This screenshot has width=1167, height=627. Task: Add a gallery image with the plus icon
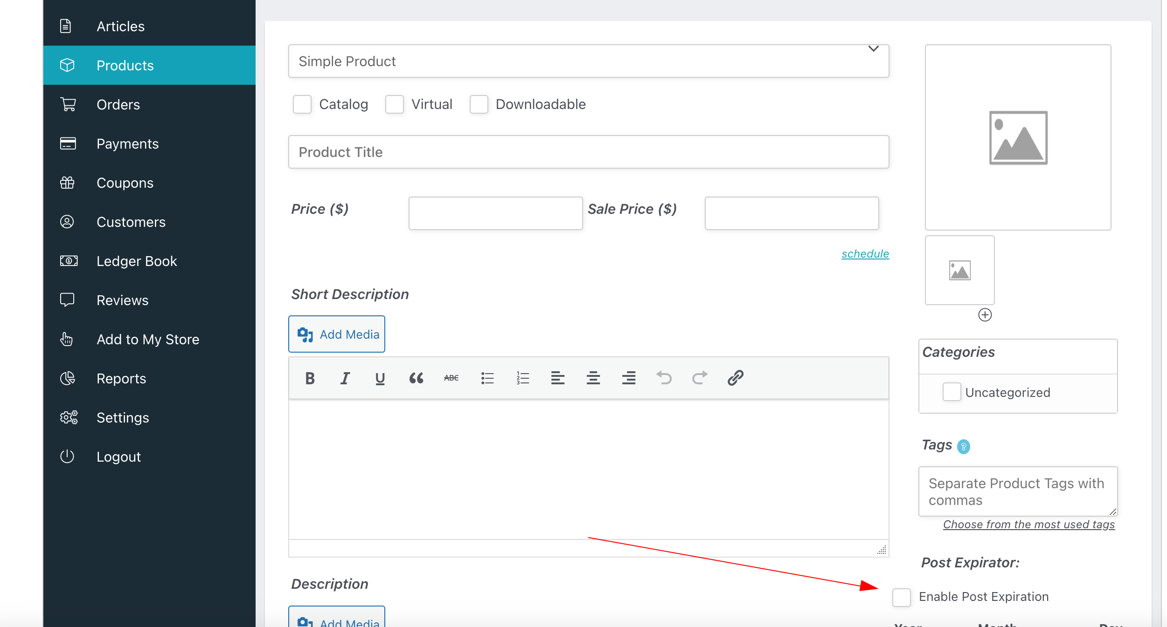coord(986,315)
